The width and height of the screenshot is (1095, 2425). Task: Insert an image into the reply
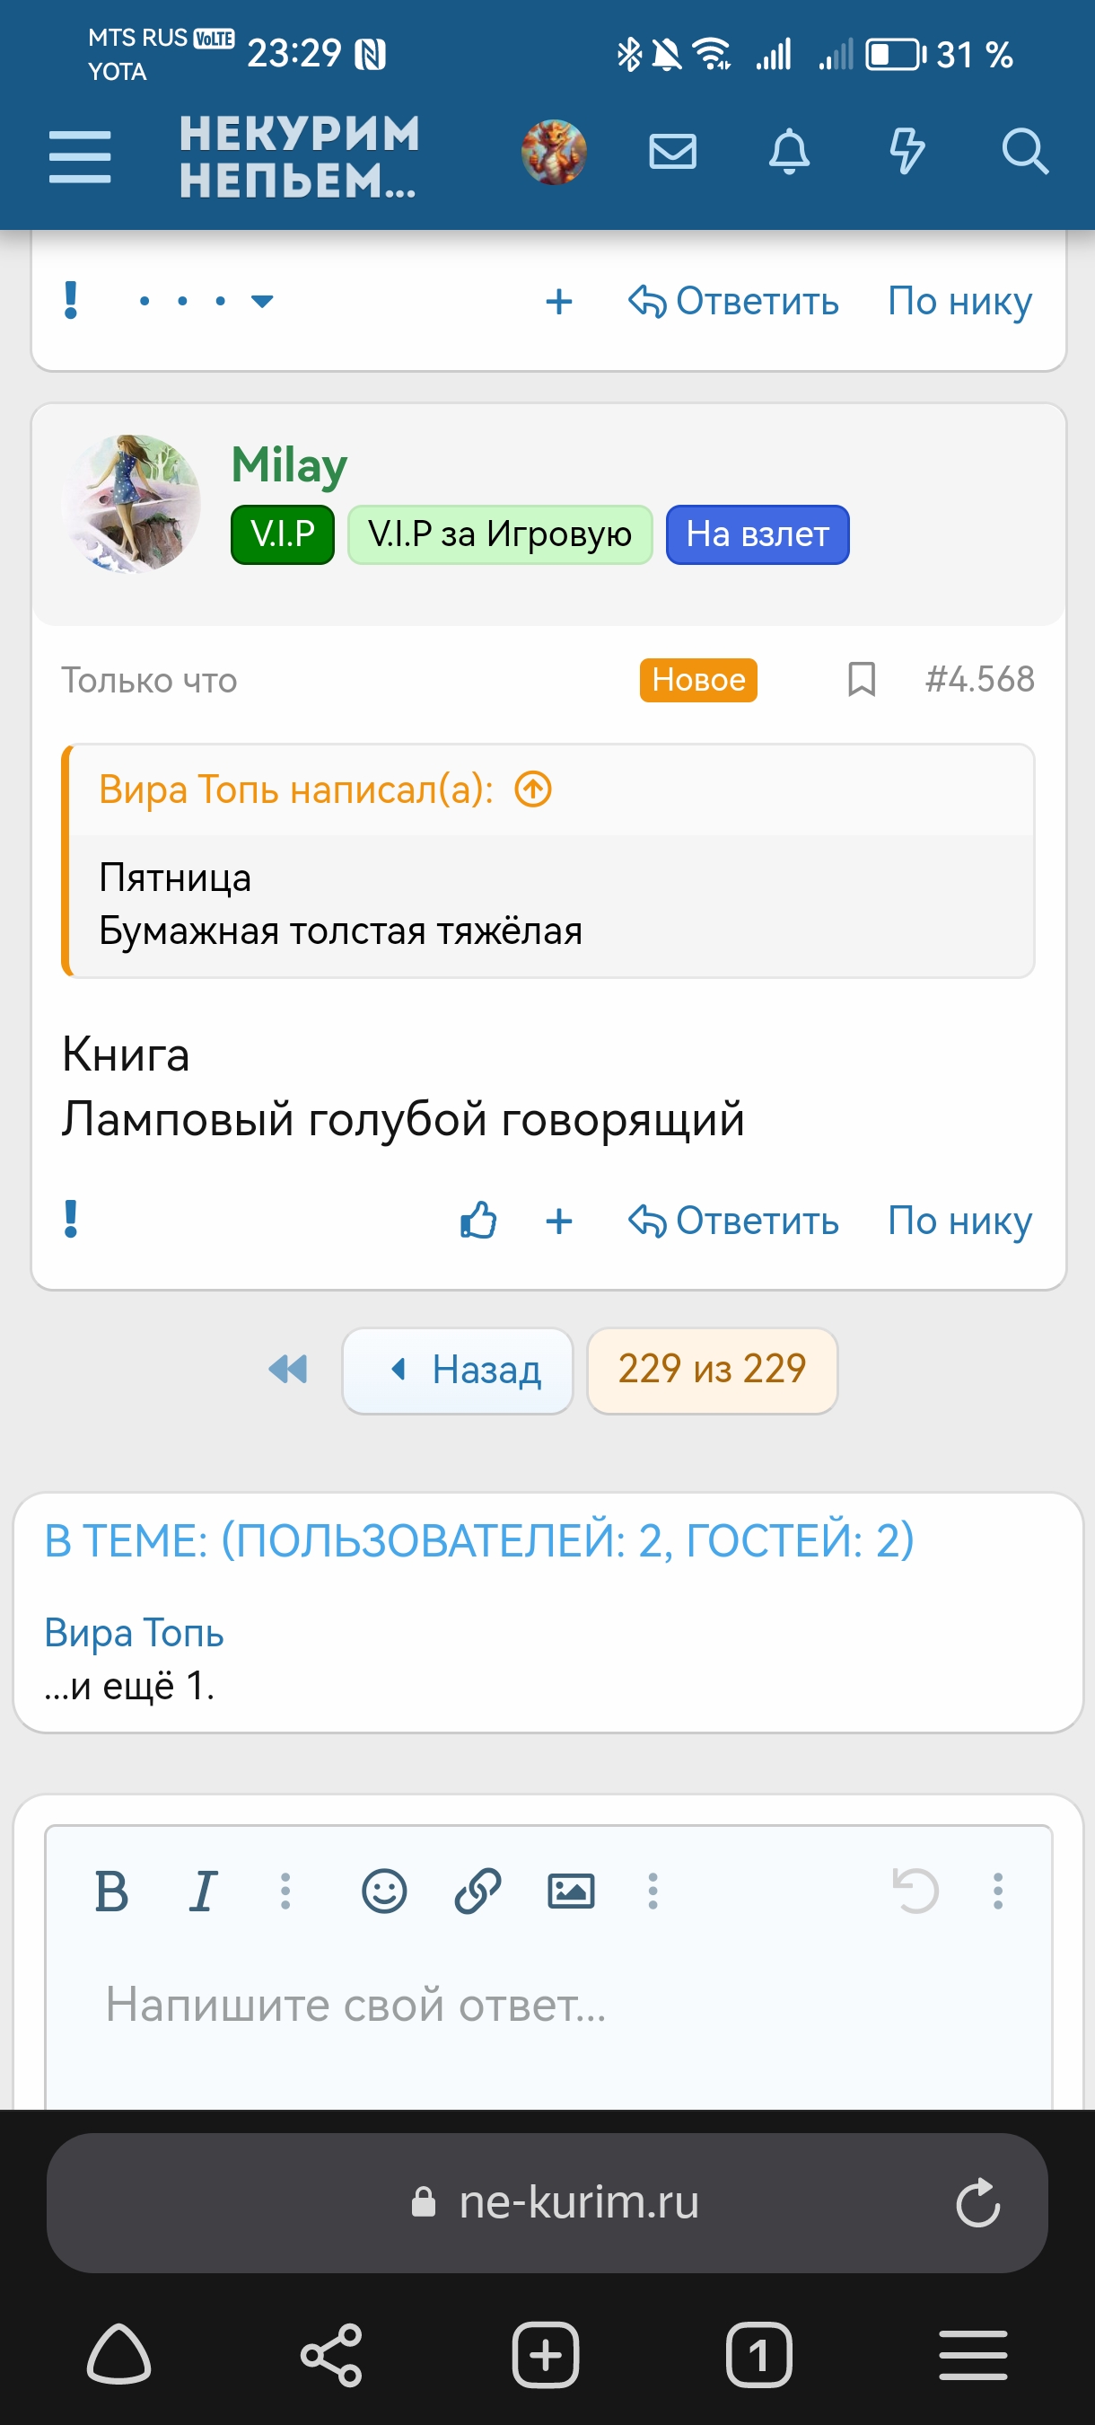pos(572,1890)
